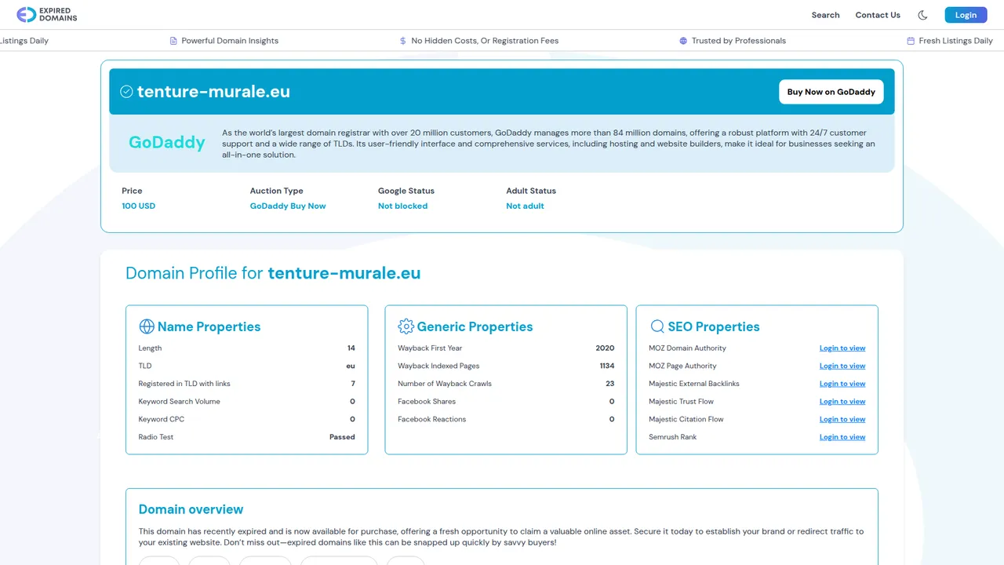Click Login to view for Majestic Citation Flow

[842, 420]
